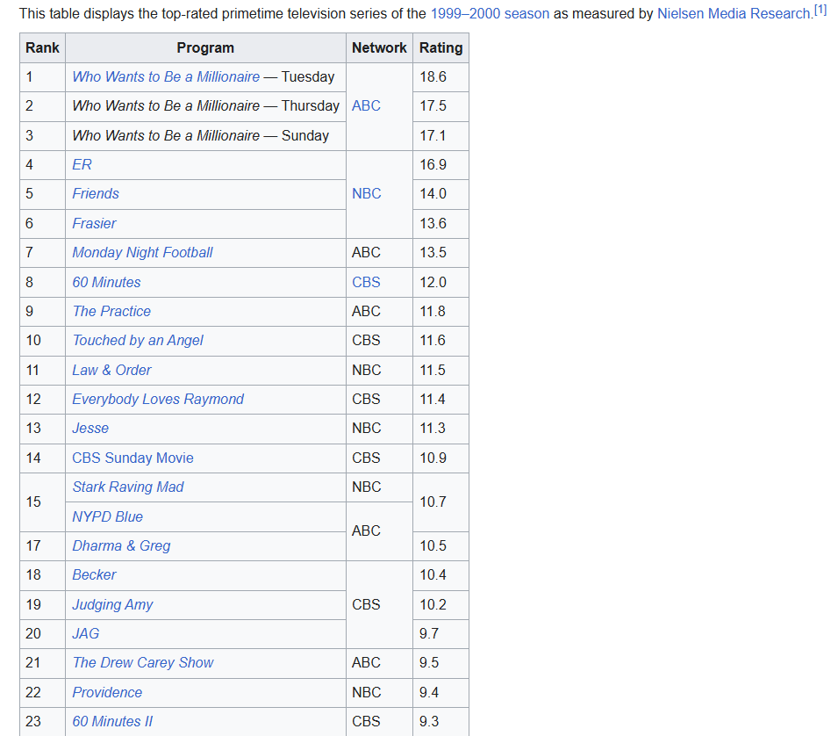
Task: Open The Practice link
Action: (x=111, y=311)
